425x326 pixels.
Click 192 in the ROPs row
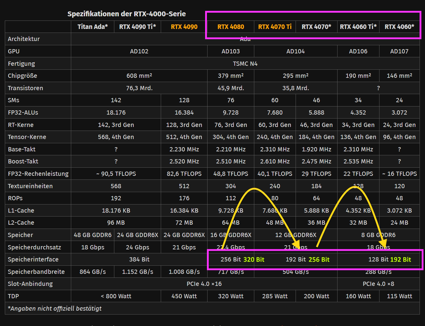click(116, 198)
